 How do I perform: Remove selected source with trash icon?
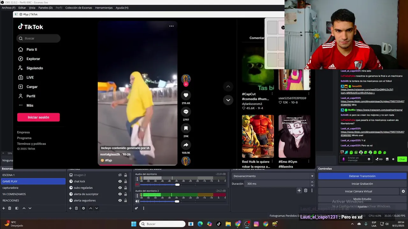76,208
